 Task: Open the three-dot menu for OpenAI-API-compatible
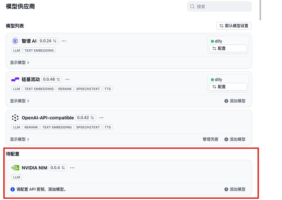pyautogui.click(x=101, y=118)
